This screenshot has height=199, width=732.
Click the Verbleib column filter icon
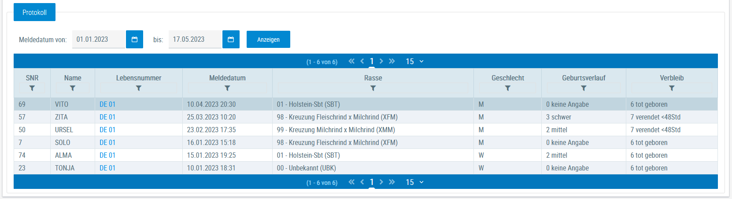tap(672, 88)
